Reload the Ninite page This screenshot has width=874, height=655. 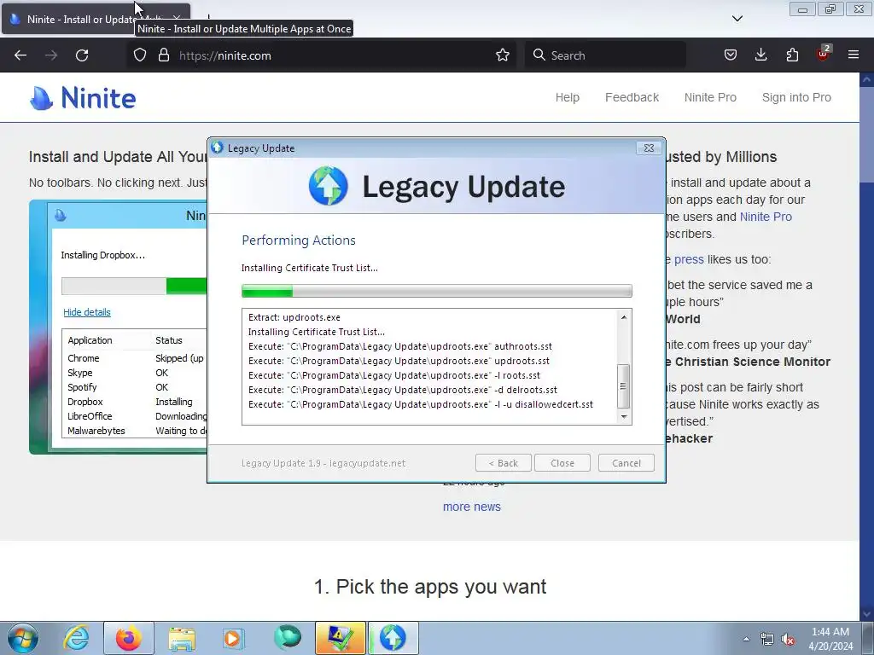point(82,55)
